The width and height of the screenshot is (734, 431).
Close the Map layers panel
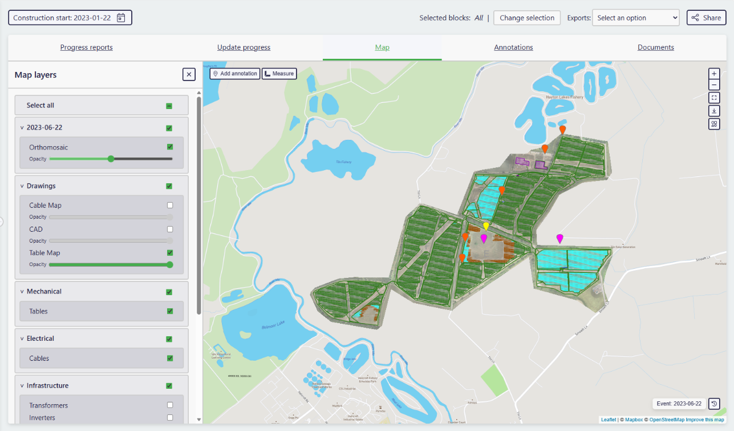189,74
